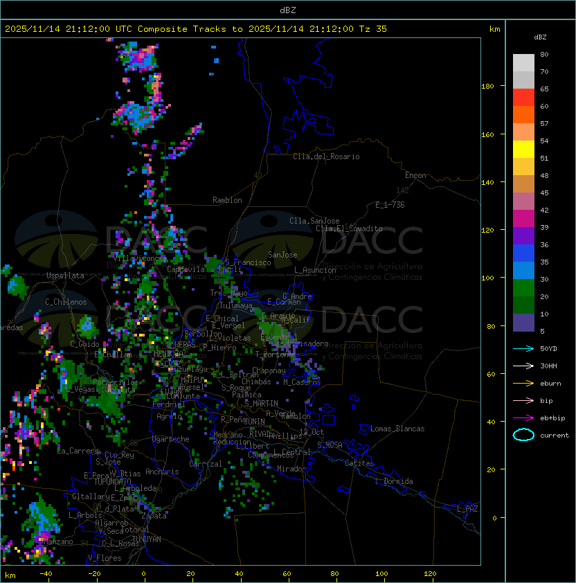Click the 'L_Dormida' map label
The width and height of the screenshot is (576, 583).
[x=394, y=481]
